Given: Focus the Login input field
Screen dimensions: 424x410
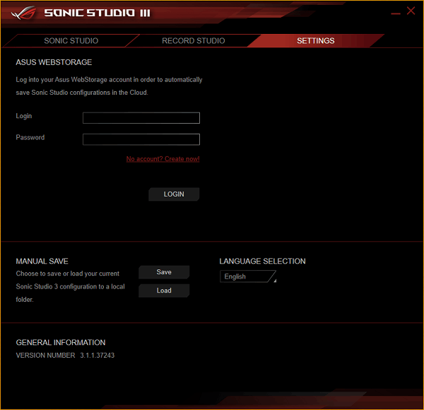Looking at the screenshot, I should pyautogui.click(x=141, y=118).
